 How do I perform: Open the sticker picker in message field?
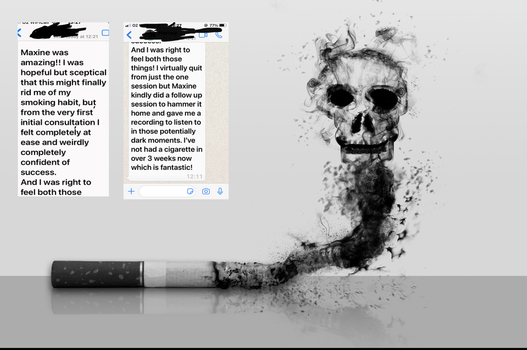click(190, 191)
